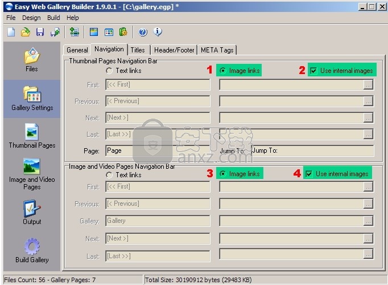This screenshot has width=388, height=285.
Task: Click the Open project folder icon
Action: (x=26, y=32)
